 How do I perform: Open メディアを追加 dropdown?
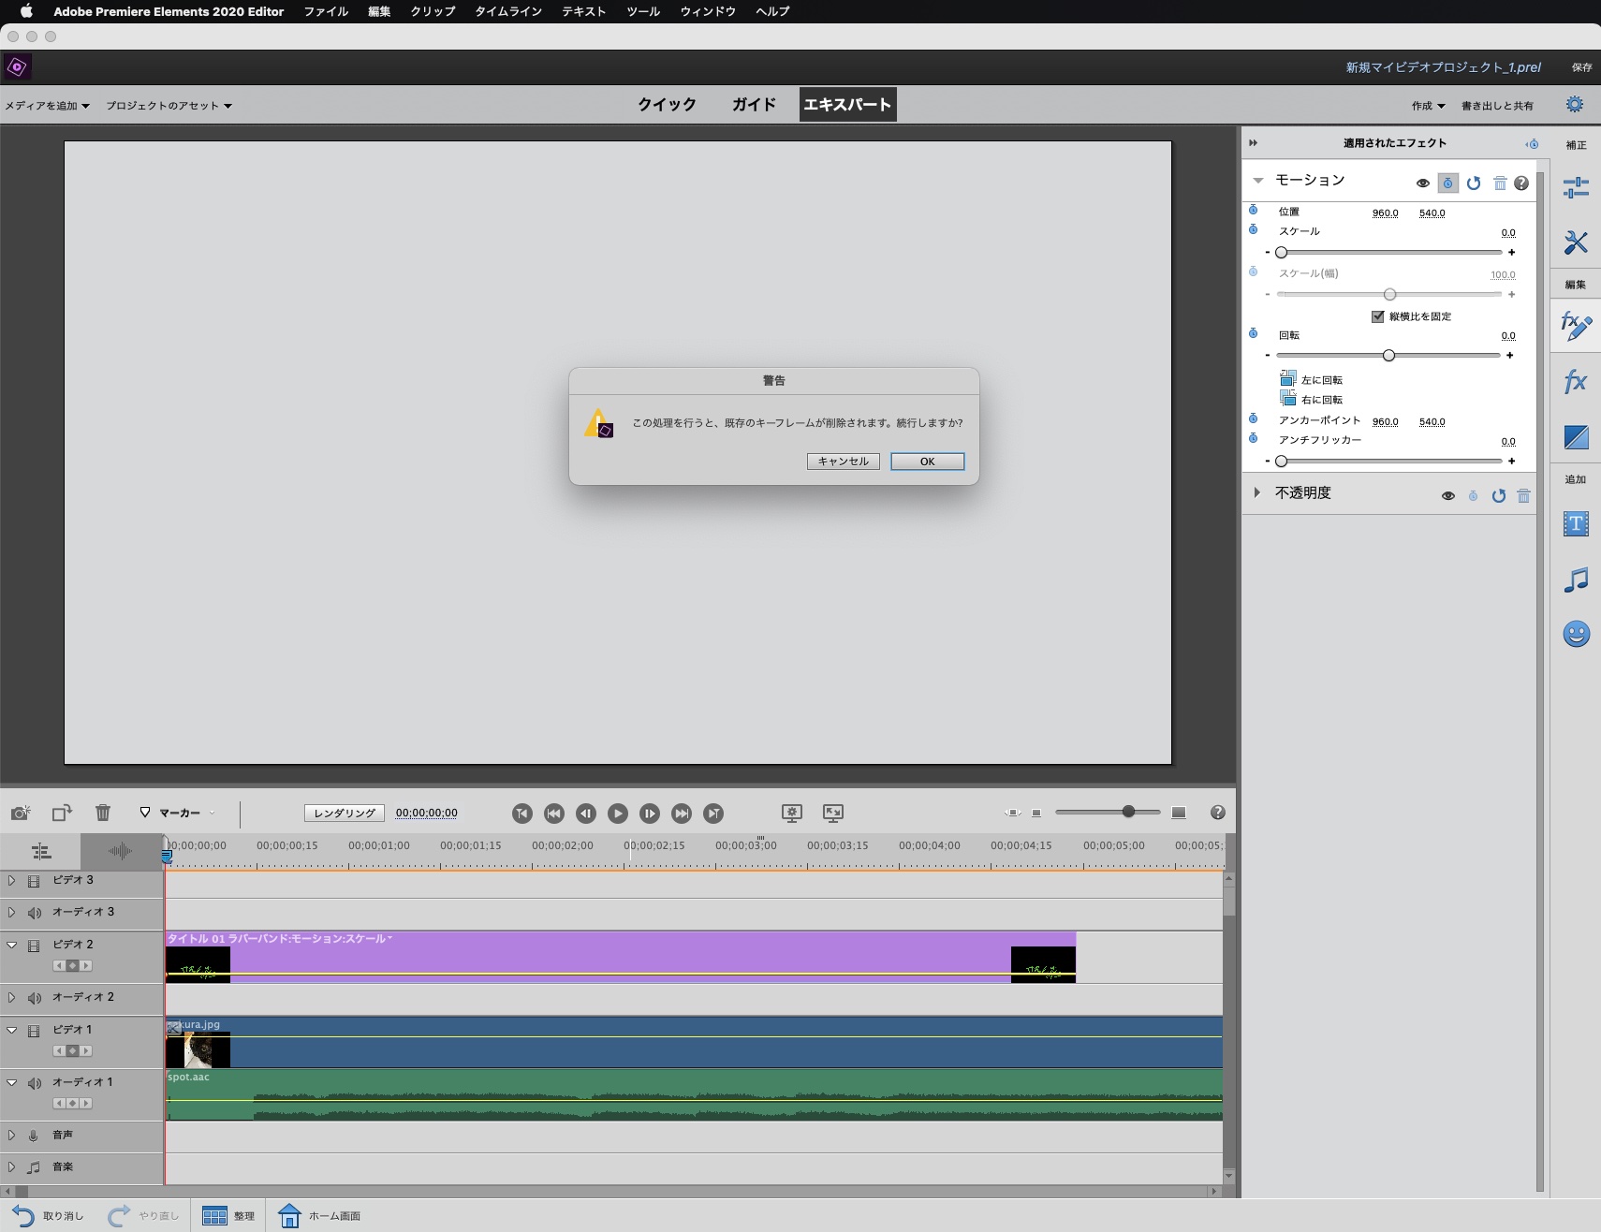[x=47, y=106]
